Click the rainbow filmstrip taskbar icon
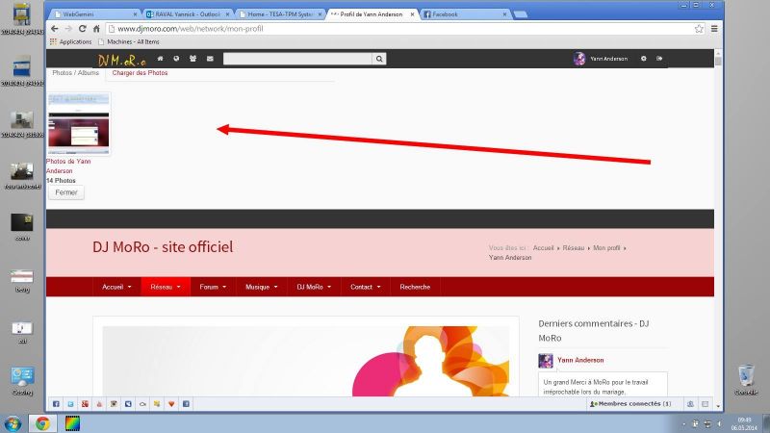The height and width of the screenshot is (433, 770). [73, 423]
